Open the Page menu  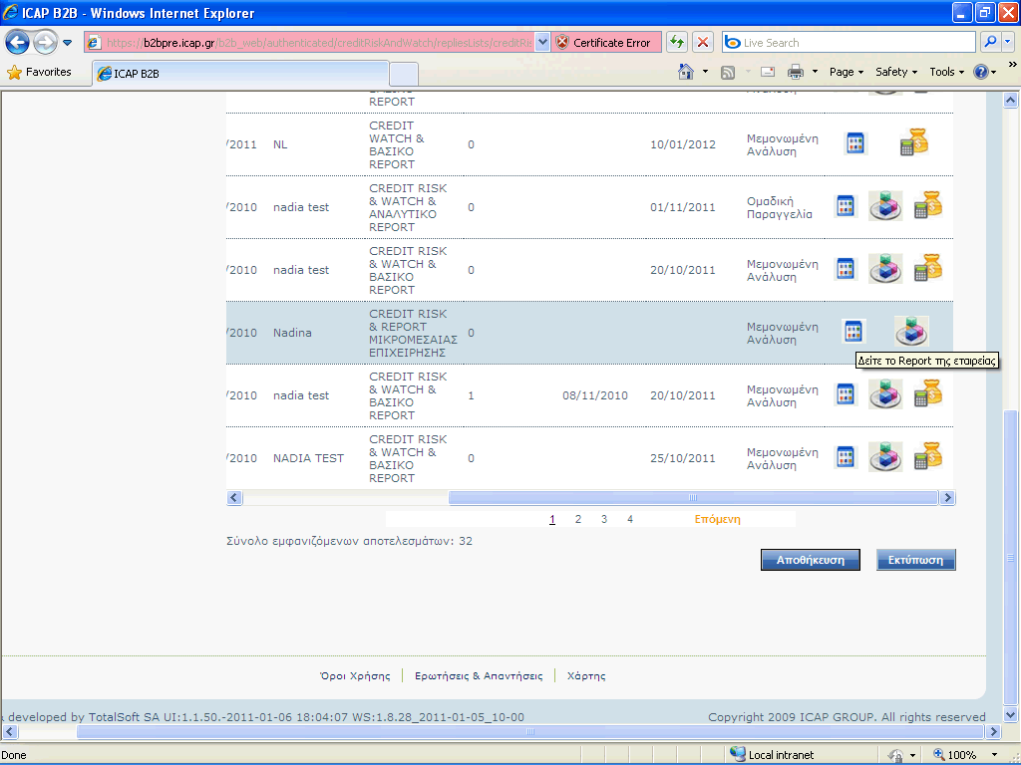click(846, 72)
